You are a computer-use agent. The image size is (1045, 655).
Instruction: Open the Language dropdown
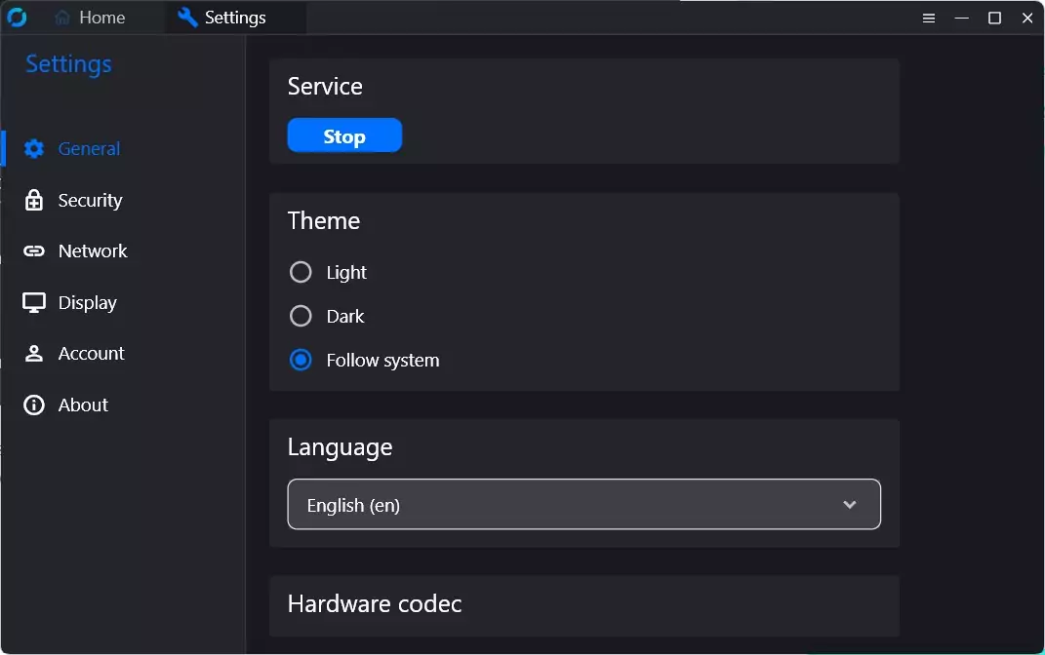(x=583, y=505)
